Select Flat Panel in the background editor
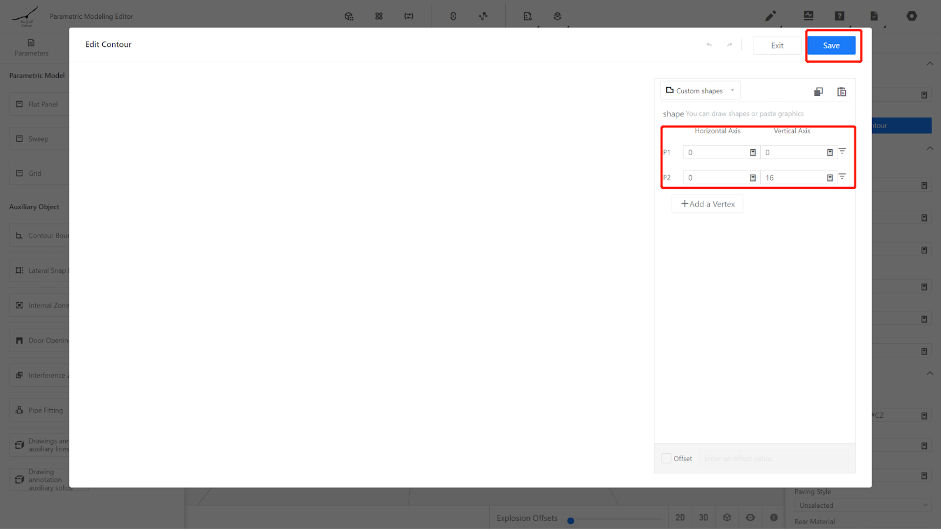This screenshot has height=529, width=941. point(39,104)
